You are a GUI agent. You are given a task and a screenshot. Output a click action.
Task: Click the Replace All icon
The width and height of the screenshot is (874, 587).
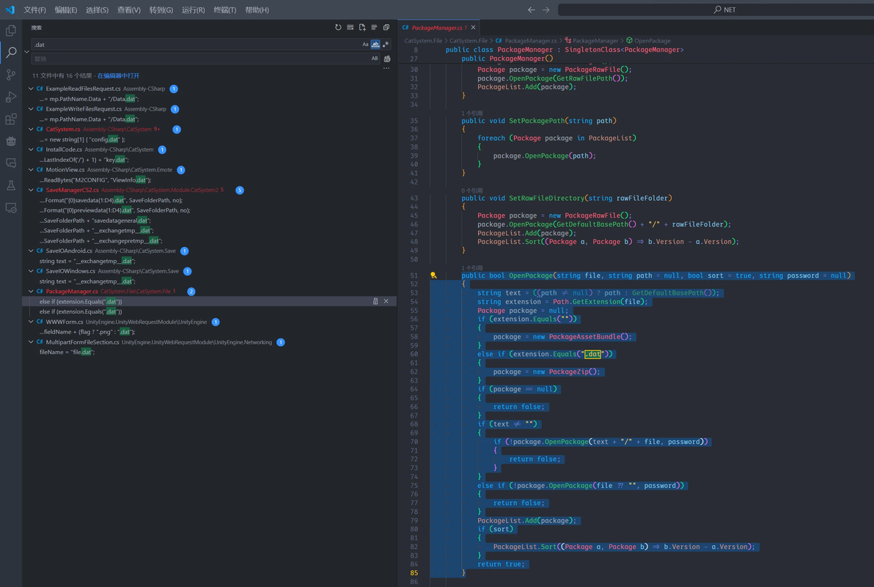coord(387,59)
